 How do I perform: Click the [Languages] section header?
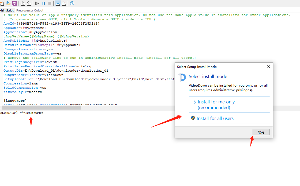15,100
